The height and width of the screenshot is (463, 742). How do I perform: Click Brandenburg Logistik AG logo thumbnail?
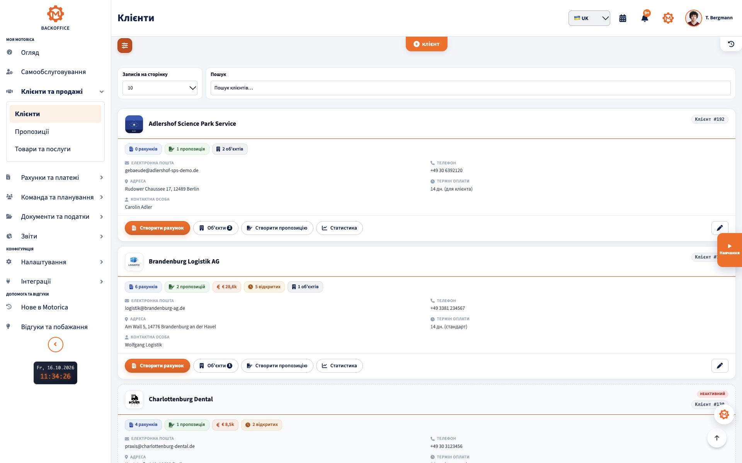tap(134, 262)
